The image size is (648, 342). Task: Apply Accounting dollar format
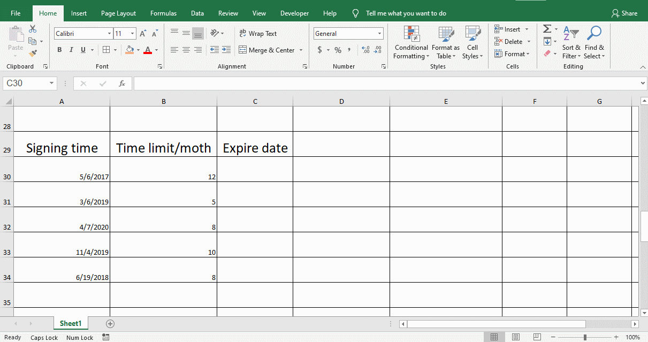click(320, 50)
